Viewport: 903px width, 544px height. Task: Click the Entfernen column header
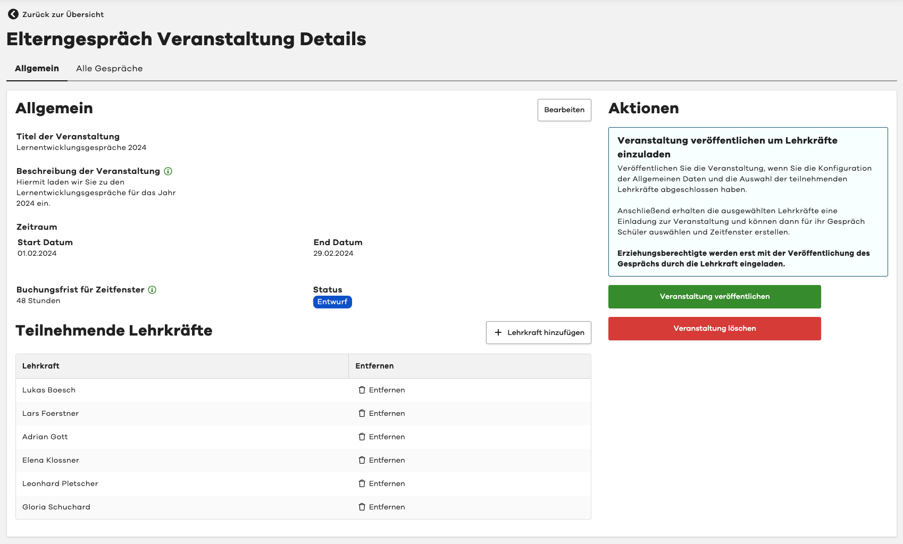click(374, 366)
